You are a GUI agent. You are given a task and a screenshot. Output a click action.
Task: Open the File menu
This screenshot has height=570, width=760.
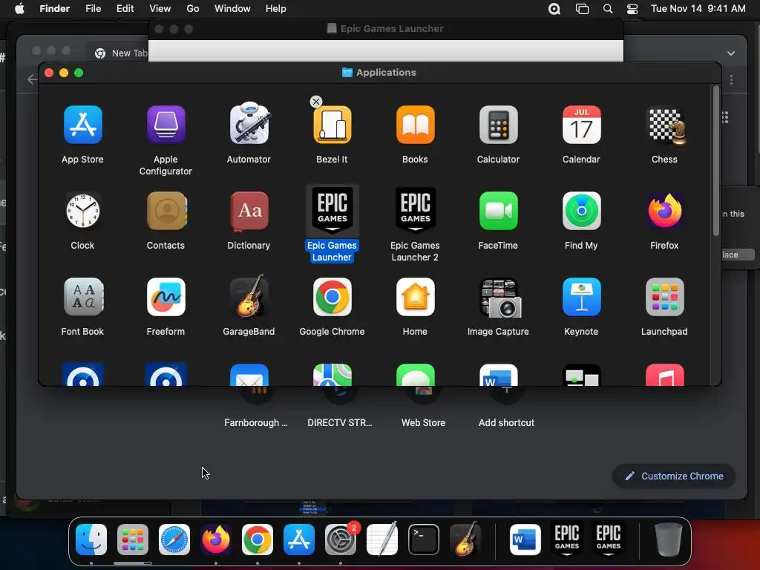tap(93, 9)
